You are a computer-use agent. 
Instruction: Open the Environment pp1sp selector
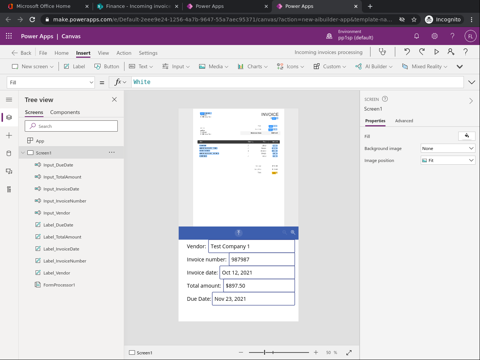(x=350, y=35)
